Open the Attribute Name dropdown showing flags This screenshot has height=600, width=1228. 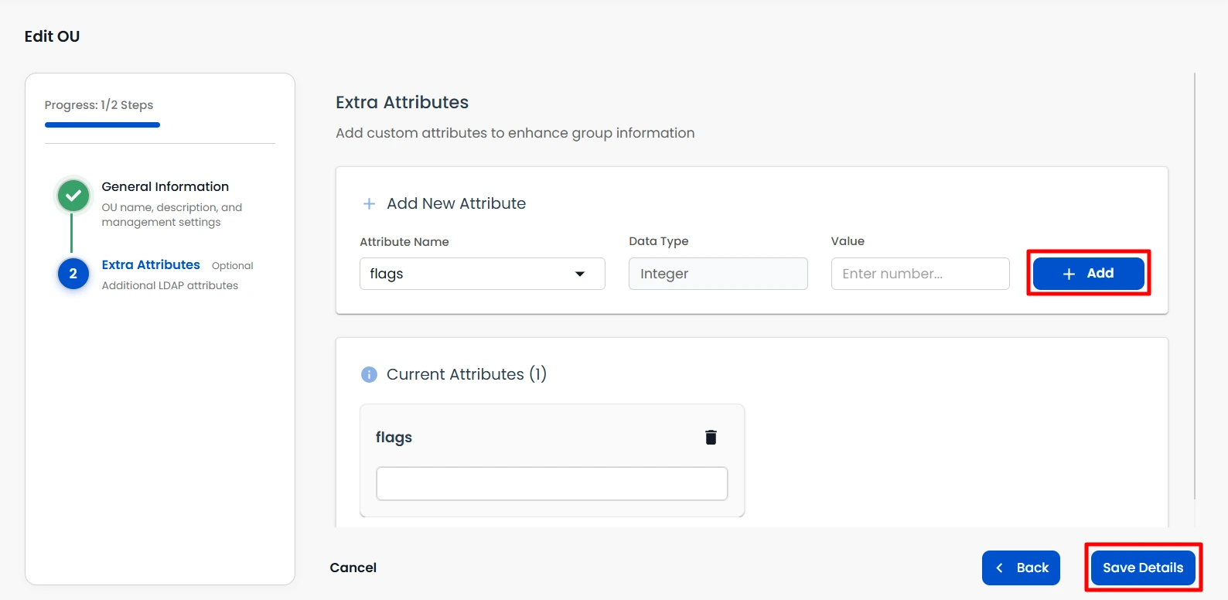pyautogui.click(x=483, y=274)
